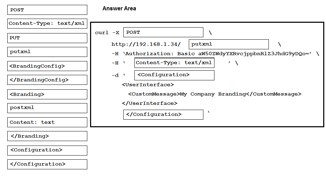Select the POST option in the left list
The height and width of the screenshot is (179, 326).
pos(47,10)
